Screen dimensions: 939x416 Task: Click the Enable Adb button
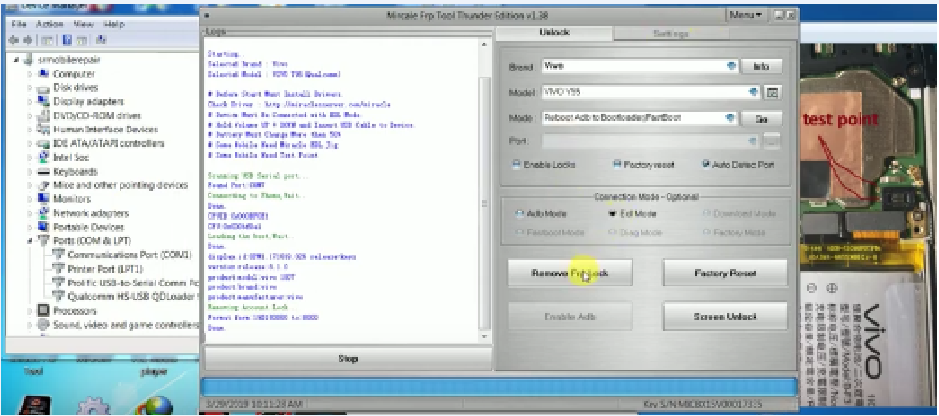click(570, 316)
